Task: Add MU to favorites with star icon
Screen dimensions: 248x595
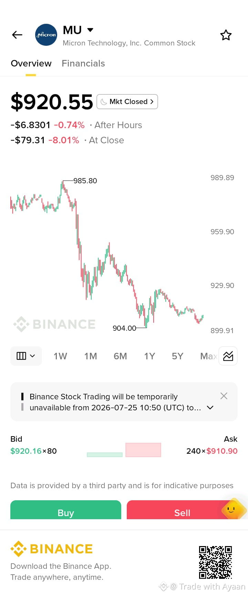Action: [x=226, y=35]
